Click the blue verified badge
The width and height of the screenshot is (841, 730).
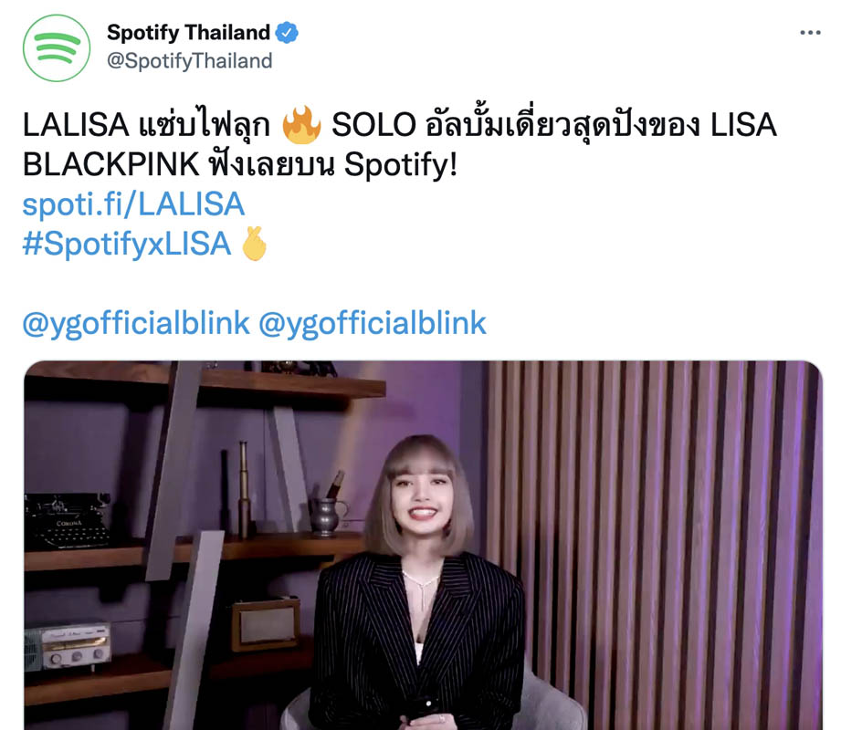click(287, 33)
